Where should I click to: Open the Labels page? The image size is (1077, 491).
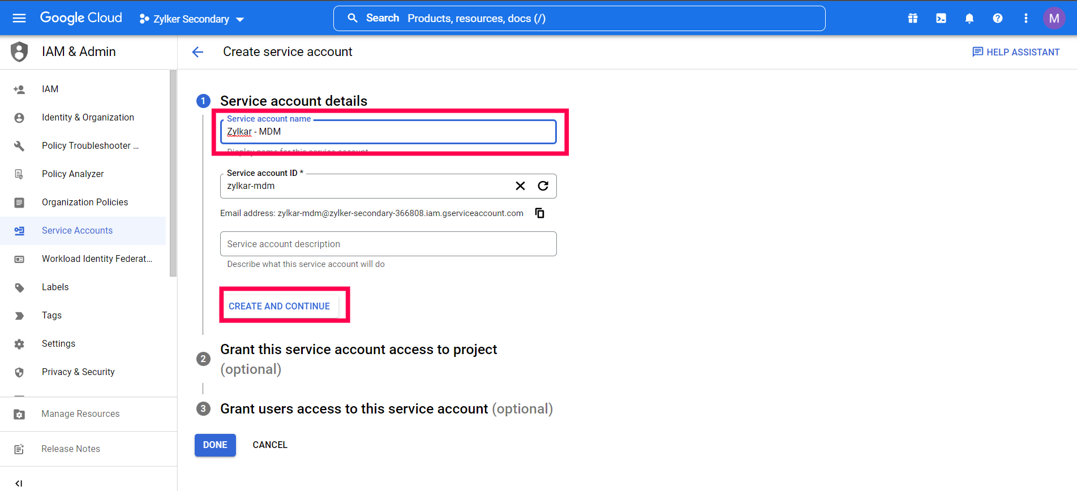(x=83, y=287)
